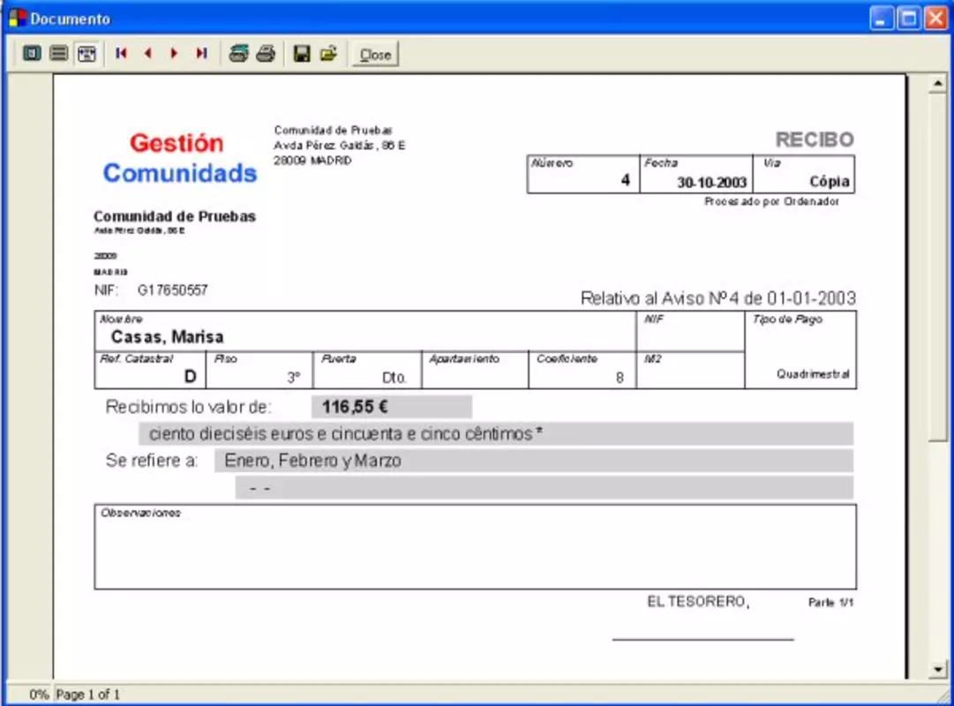Click the red 'Gestión' logo text
The image size is (954, 706).
[177, 143]
